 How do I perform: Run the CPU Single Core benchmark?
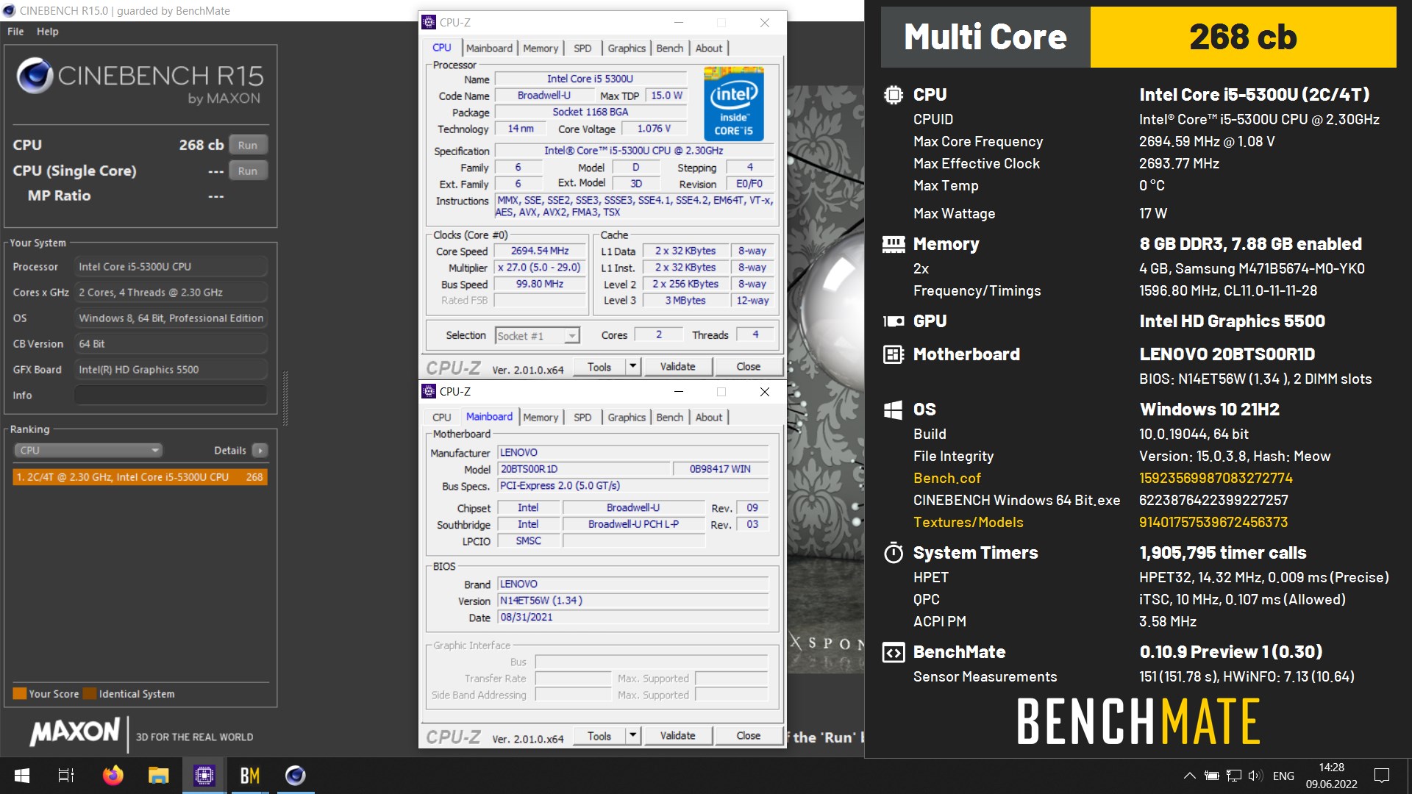click(248, 171)
